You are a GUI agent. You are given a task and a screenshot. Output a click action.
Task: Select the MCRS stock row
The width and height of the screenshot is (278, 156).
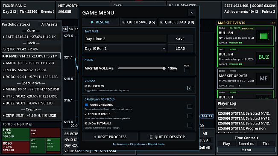(31, 70)
